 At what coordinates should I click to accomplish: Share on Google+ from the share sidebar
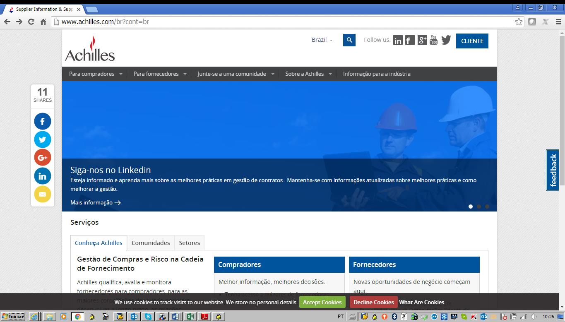point(43,158)
